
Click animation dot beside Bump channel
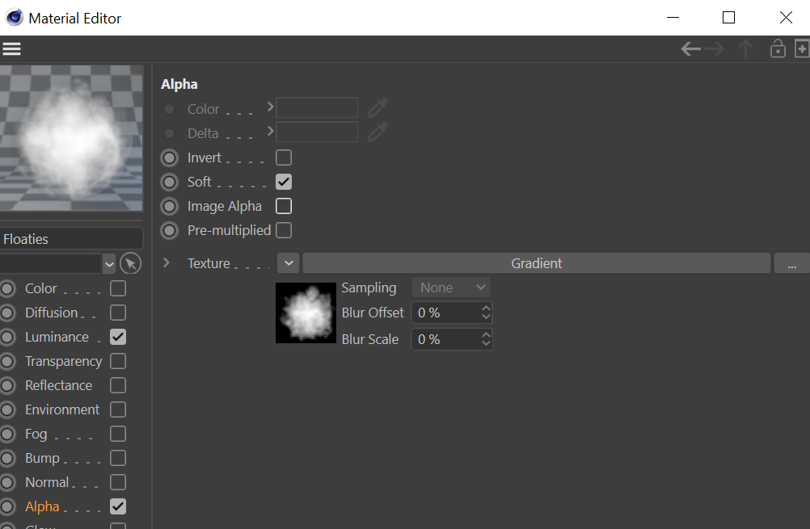(x=7, y=458)
